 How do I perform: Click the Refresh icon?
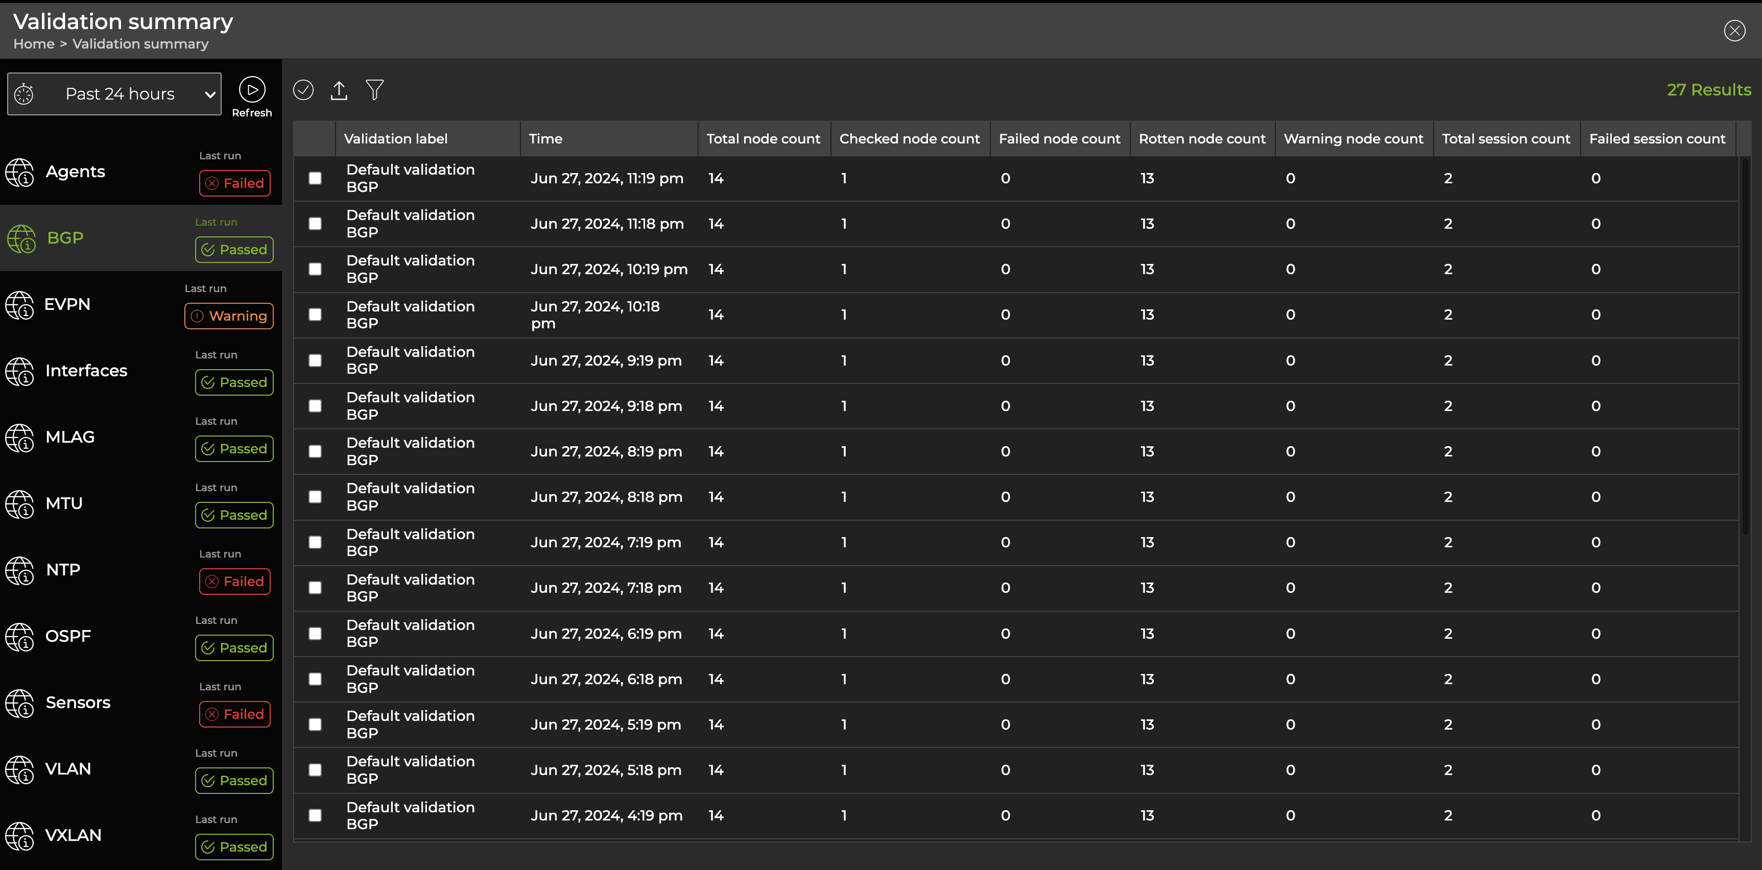point(252,89)
